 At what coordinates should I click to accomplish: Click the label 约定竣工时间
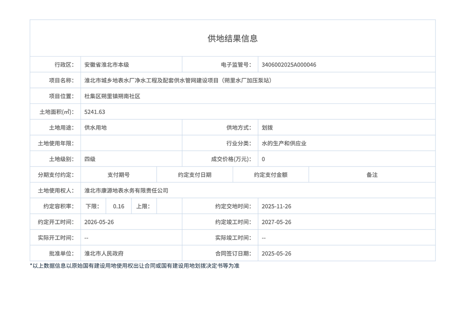point(233,222)
